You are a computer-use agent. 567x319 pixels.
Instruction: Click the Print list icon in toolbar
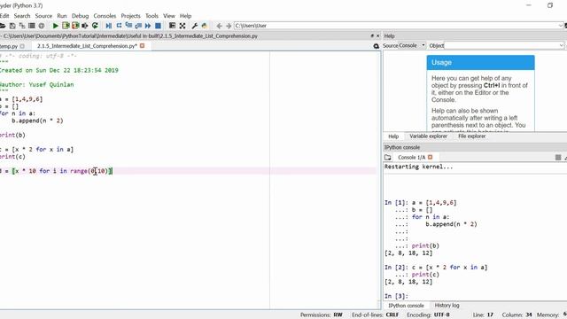pos(32,26)
